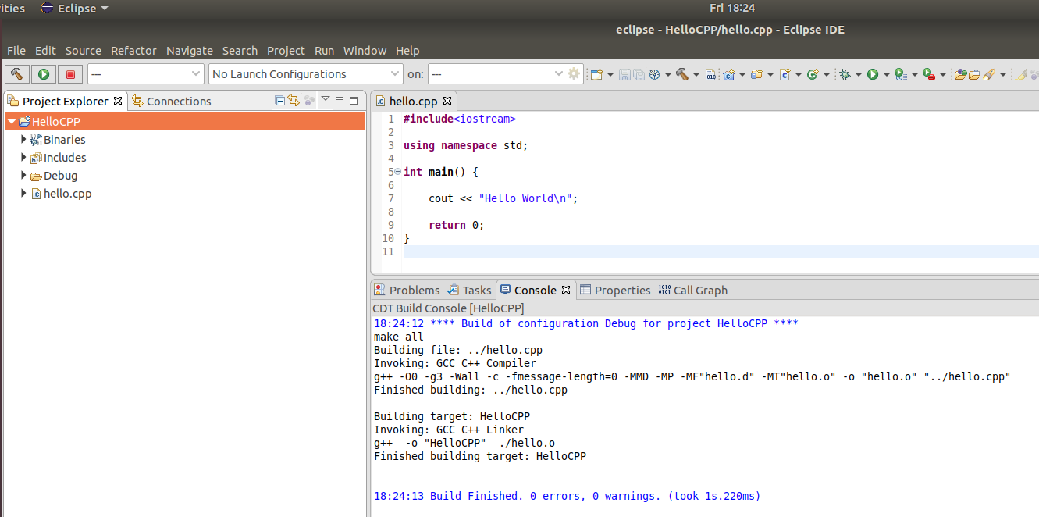The image size is (1039, 517).
Task: Click the Debug bug icon
Action: (x=845, y=74)
